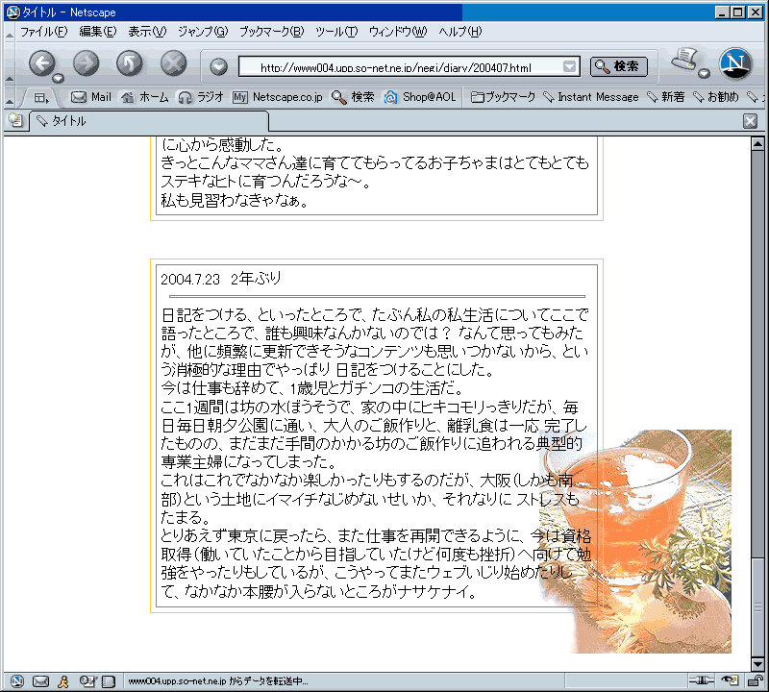Open the Print options dropdown arrow

coord(704,73)
